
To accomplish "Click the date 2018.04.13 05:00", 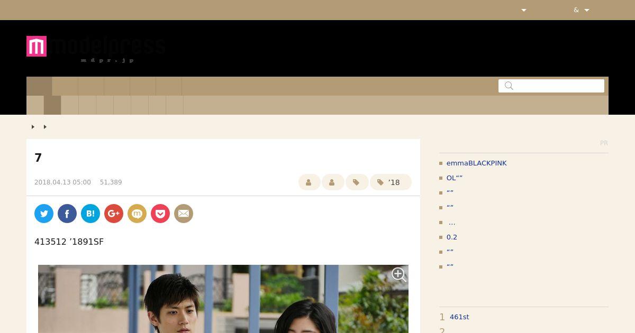I will (x=62, y=182).
